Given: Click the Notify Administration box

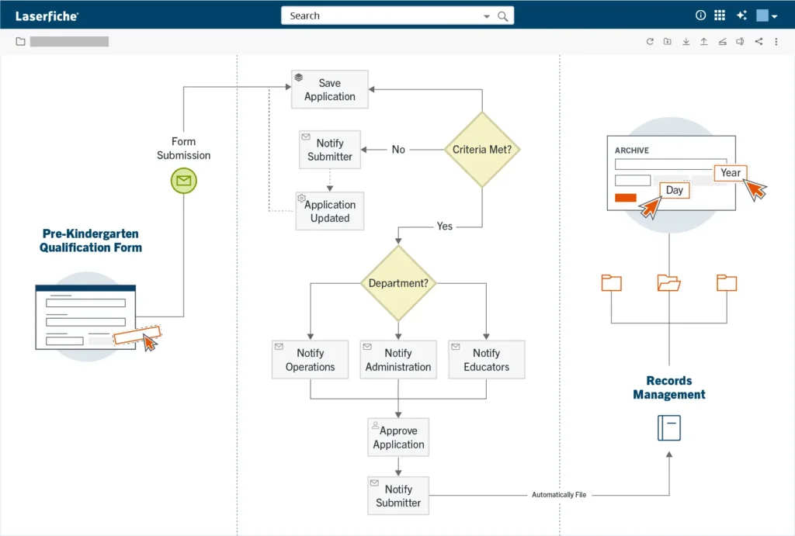Looking at the screenshot, I should [398, 360].
